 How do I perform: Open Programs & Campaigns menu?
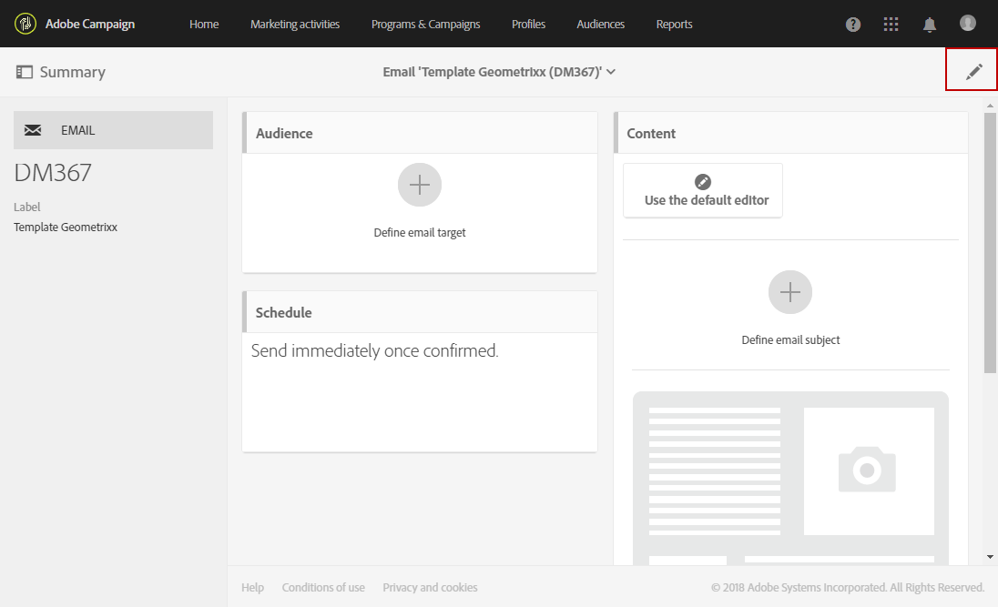click(x=426, y=25)
